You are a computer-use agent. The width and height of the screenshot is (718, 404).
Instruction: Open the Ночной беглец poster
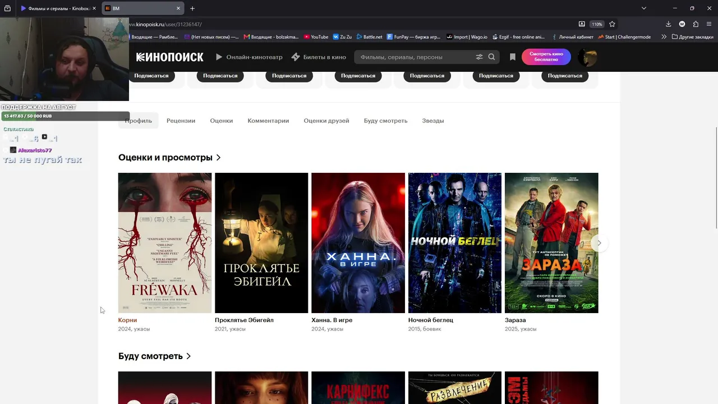tap(455, 243)
